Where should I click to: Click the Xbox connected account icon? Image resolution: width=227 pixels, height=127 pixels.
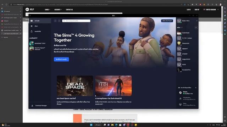coord(180,104)
